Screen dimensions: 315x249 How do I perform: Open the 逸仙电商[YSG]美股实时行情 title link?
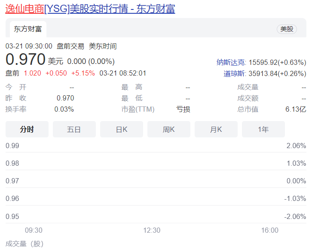point(90,9)
